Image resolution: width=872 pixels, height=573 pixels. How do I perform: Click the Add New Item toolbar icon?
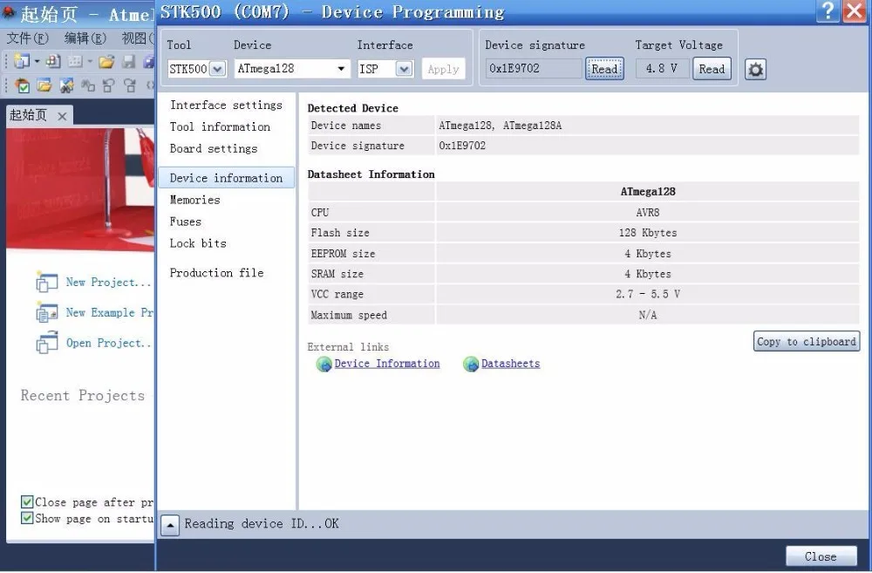point(53,61)
